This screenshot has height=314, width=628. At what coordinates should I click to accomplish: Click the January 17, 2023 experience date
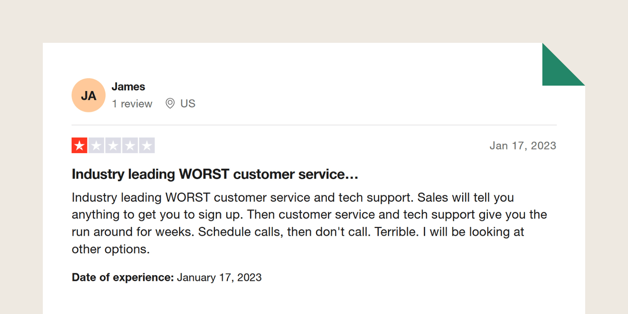coord(219,277)
